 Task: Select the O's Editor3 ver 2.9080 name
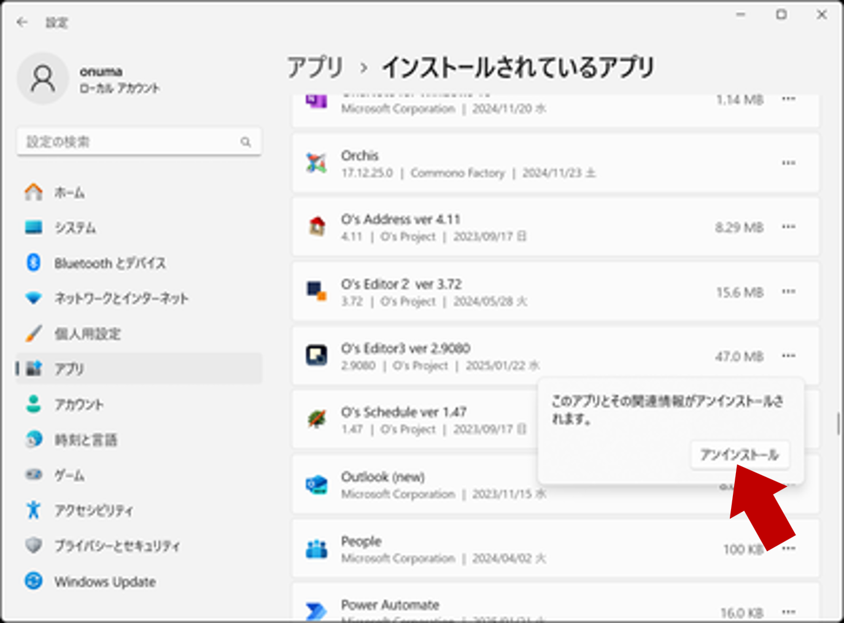coord(406,348)
